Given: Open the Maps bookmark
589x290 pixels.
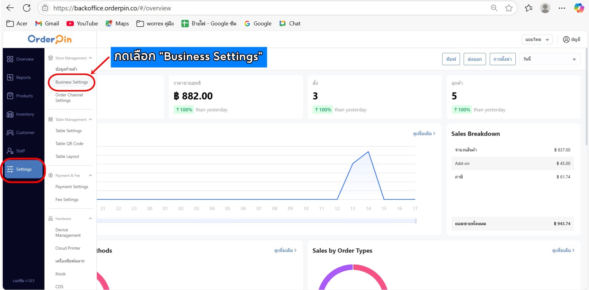Looking at the screenshot, I should (x=117, y=24).
